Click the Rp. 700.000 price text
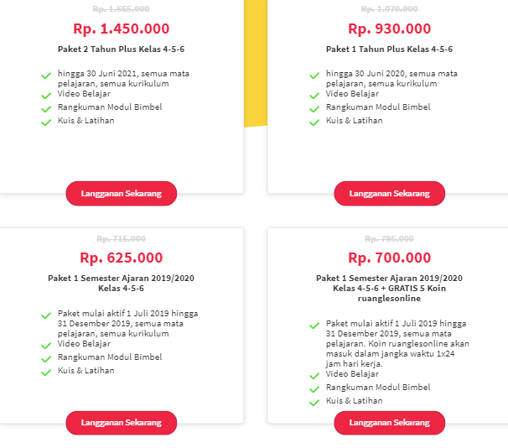 (389, 258)
